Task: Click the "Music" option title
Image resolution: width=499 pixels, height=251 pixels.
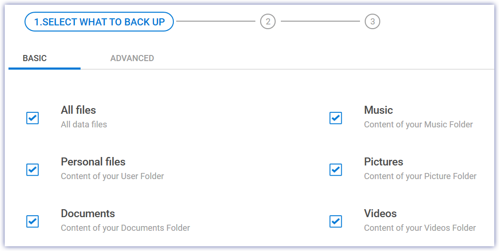Action: click(378, 110)
